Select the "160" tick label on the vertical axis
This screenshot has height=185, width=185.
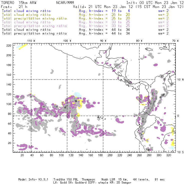coord(9,75)
